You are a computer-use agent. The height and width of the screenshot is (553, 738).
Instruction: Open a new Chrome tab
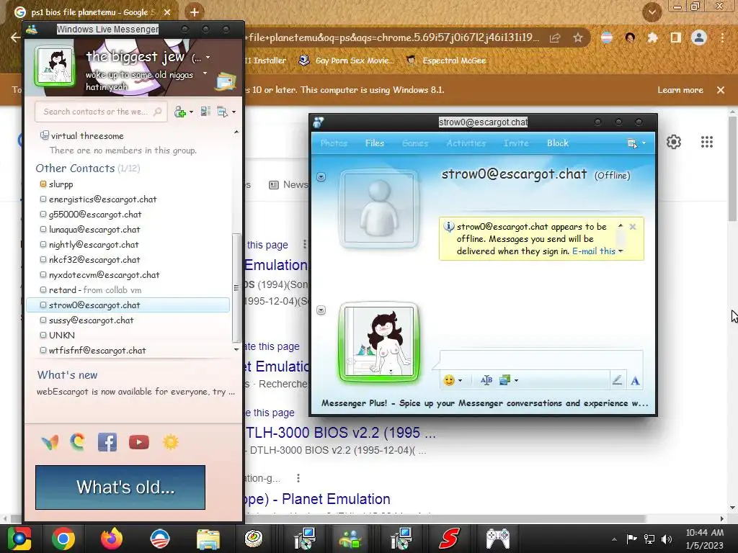click(x=194, y=12)
